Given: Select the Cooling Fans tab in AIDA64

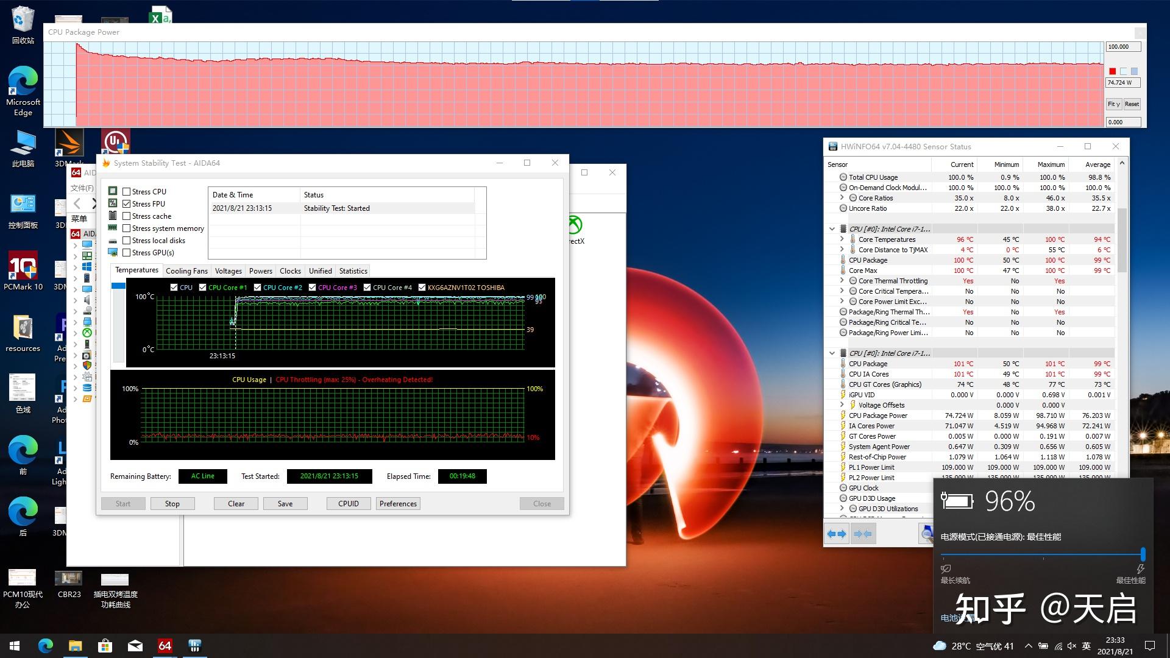Looking at the screenshot, I should pyautogui.click(x=186, y=271).
